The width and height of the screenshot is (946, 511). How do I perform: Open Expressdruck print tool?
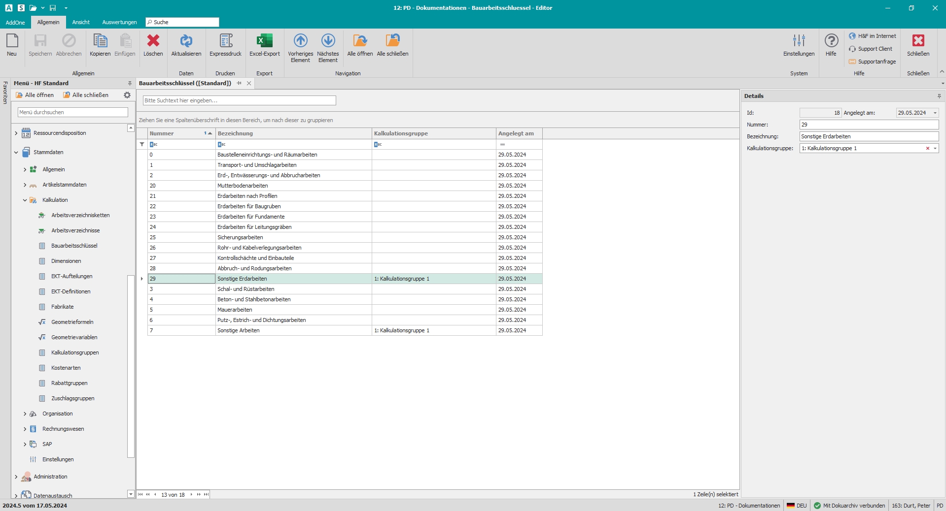click(225, 41)
